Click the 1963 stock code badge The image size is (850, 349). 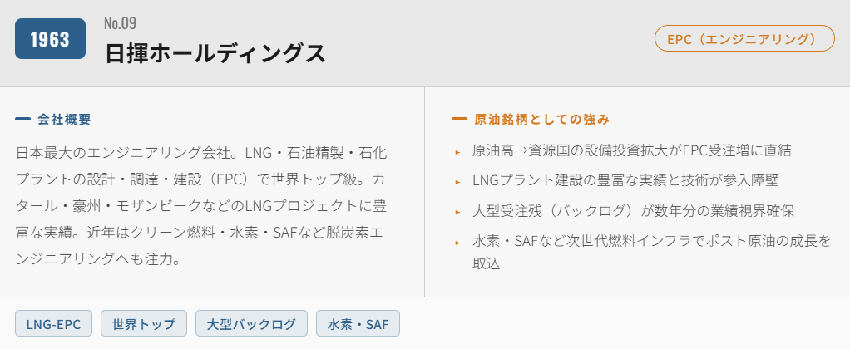(x=50, y=39)
